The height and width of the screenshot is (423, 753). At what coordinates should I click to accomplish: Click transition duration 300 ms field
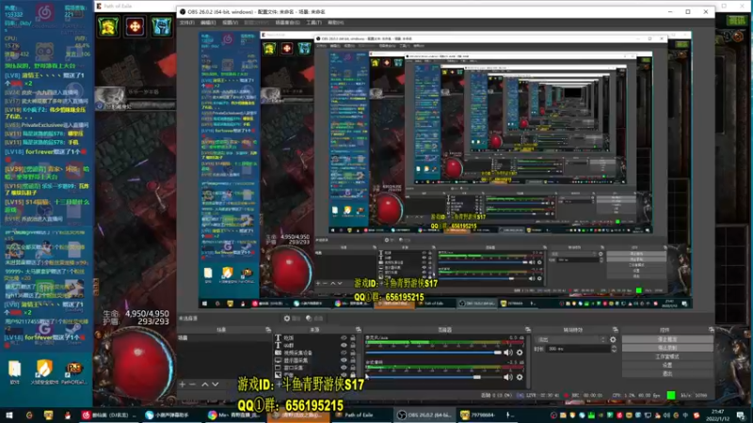pos(578,349)
